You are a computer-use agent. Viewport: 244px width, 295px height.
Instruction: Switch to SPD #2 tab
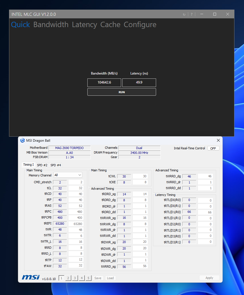[x=42, y=165]
